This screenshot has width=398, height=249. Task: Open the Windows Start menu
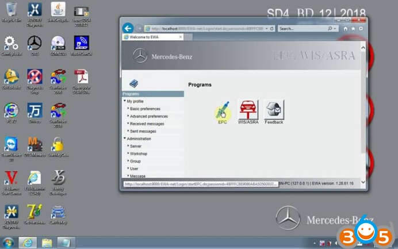(x=8, y=243)
